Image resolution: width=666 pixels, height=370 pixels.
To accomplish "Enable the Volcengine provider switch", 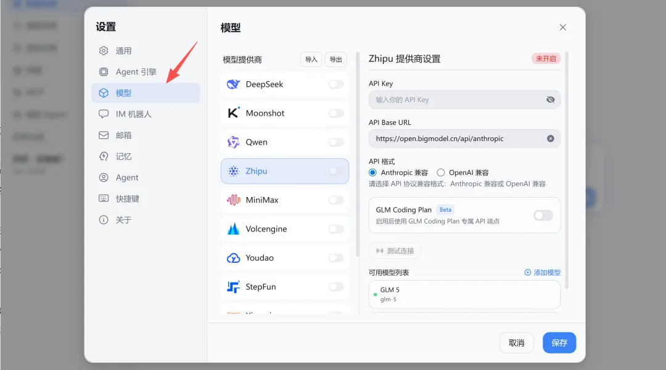I will pyautogui.click(x=336, y=229).
